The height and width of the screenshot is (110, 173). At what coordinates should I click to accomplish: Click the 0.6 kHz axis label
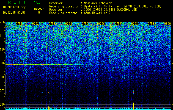(2, 105)
